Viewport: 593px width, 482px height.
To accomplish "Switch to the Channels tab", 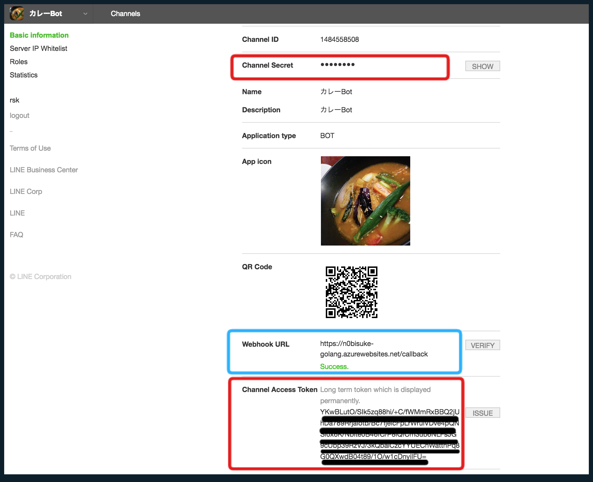I will [125, 14].
